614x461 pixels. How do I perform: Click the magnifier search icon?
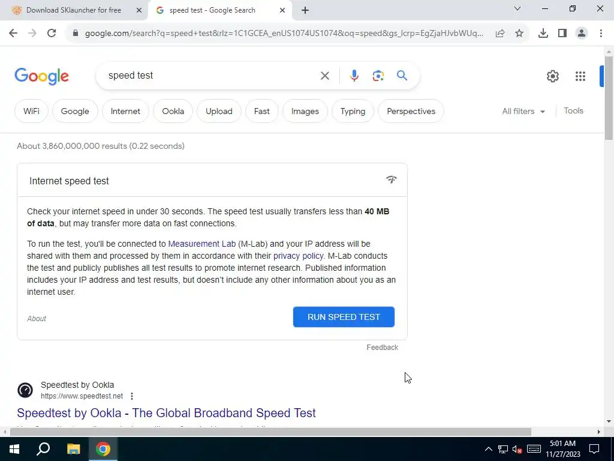tap(402, 75)
